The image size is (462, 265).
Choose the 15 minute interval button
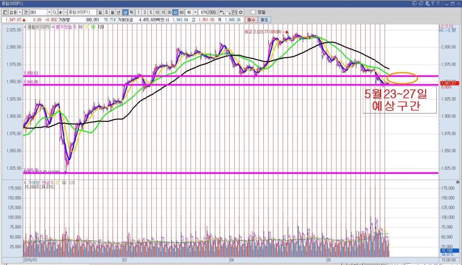tap(163, 12)
